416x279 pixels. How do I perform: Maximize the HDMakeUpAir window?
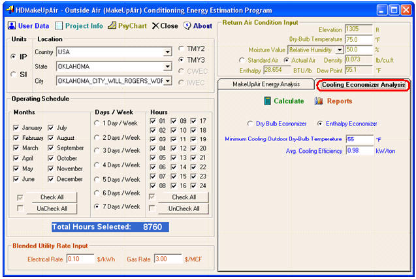(x=394, y=10)
